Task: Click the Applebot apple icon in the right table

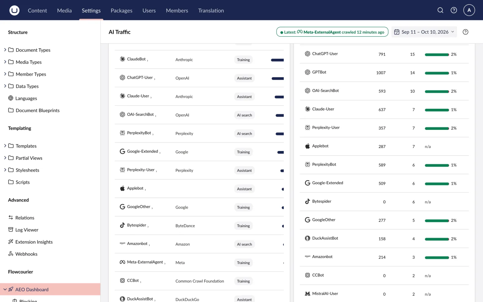Action: tap(307, 146)
